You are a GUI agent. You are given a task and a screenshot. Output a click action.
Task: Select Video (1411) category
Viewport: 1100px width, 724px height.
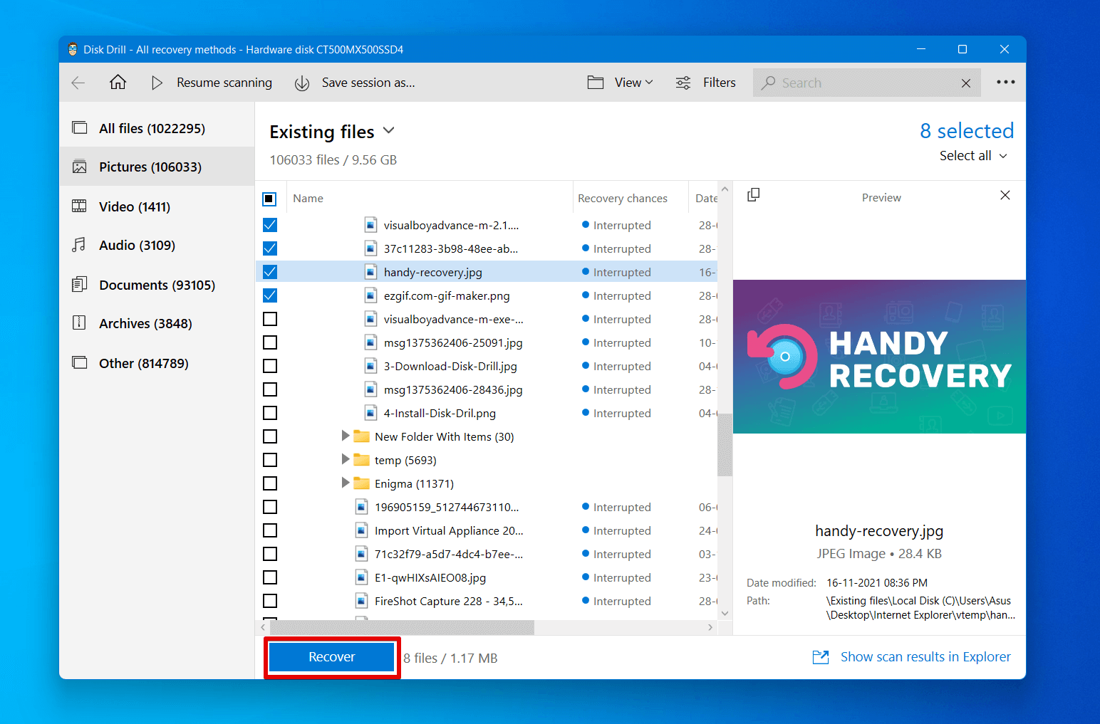click(x=157, y=206)
